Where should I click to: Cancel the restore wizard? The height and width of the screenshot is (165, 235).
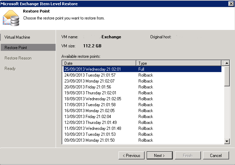(x=216, y=155)
